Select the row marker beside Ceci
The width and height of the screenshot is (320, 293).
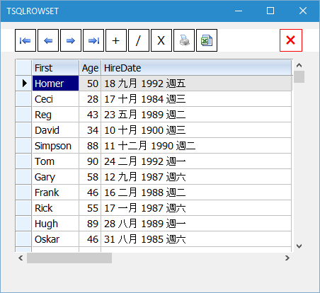click(x=23, y=99)
